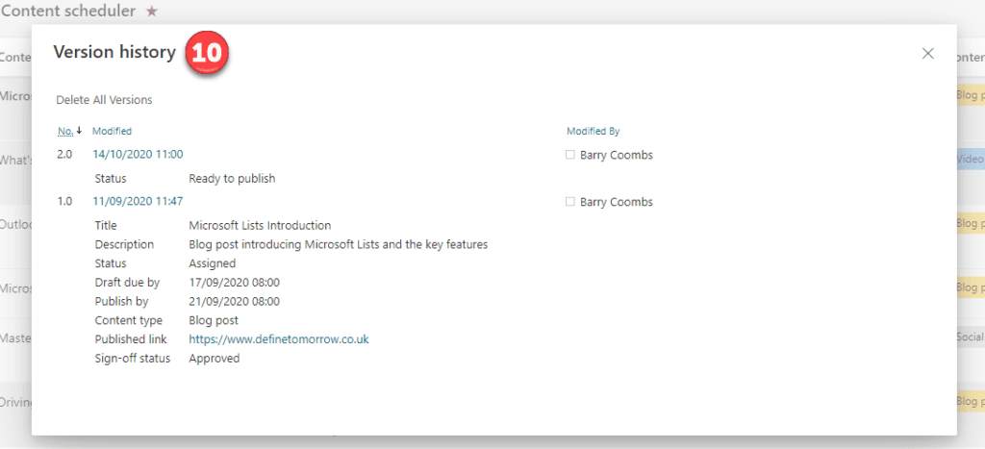
Task: Open the definetomorrow.co.uk published link
Action: tap(279, 339)
